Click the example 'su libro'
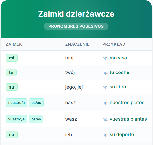The height and width of the screenshot is (145, 153). 118,87
